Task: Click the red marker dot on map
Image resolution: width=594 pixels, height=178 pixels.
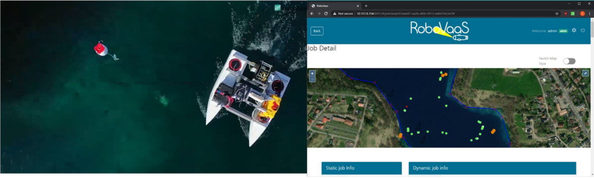Action: 407,107
